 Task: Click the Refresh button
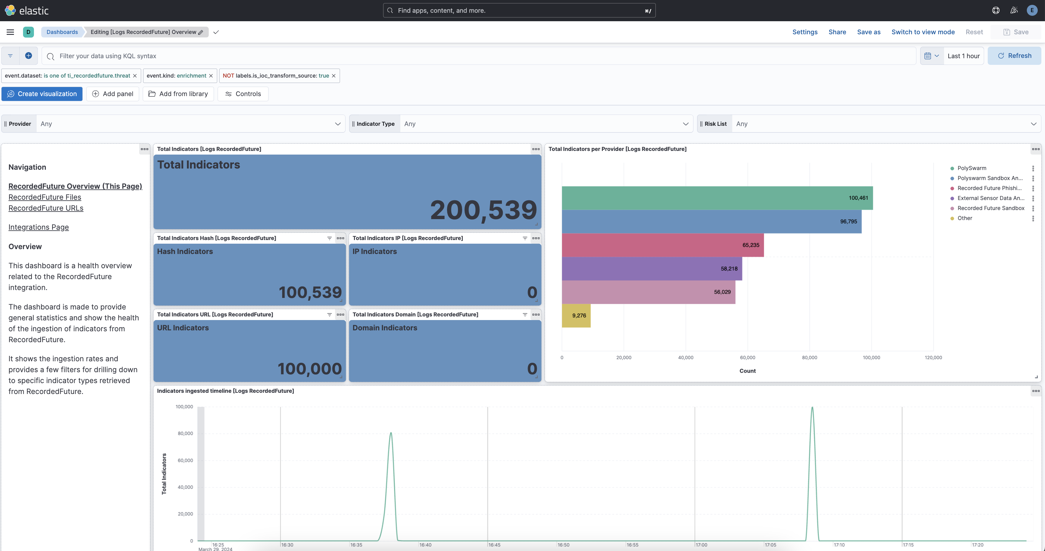tap(1014, 55)
